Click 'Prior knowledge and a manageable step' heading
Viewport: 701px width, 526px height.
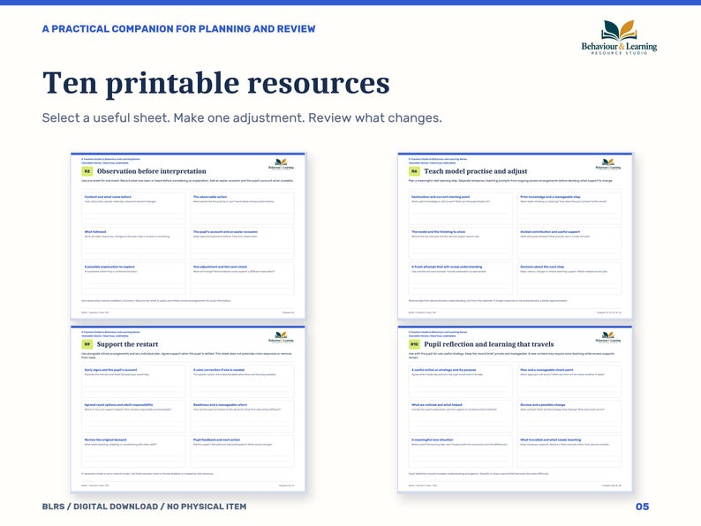point(550,197)
